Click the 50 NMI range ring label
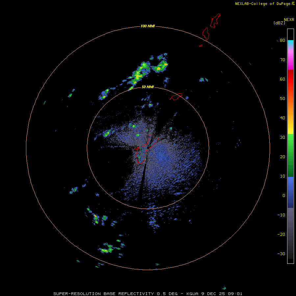The image size is (296, 296). point(148,87)
